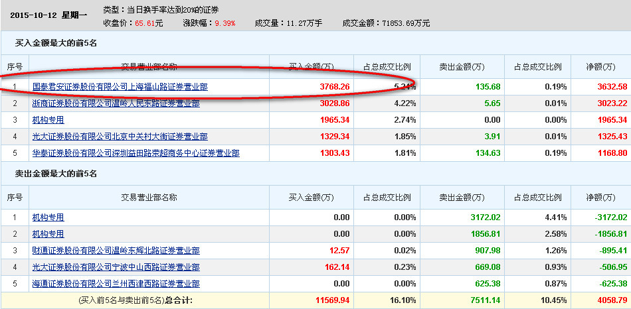The height and width of the screenshot is (309, 631).
Task: Open 华泰证券深圳益田路荣超商务中心证券营业部 link
Action: pos(135,153)
